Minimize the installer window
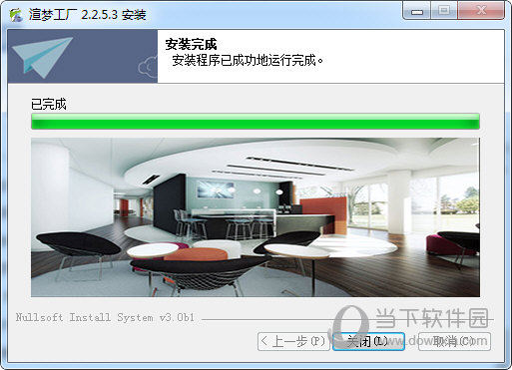512x370 pixels. click(417, 11)
